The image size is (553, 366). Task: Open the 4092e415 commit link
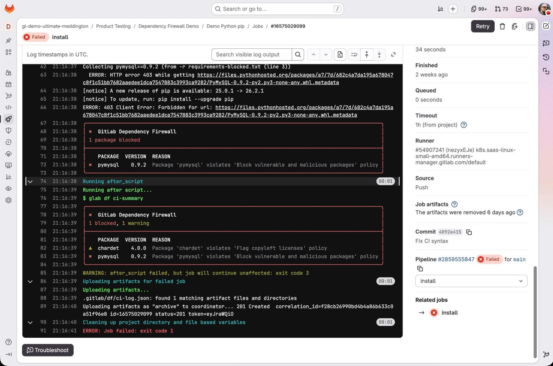(450, 232)
